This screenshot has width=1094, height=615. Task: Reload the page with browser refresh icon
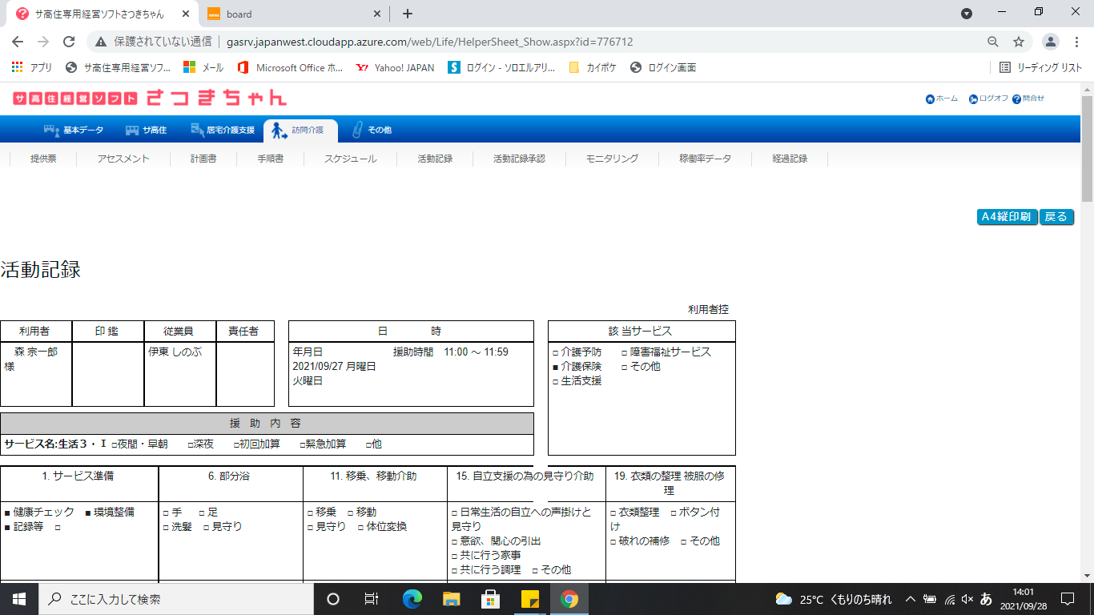69,42
